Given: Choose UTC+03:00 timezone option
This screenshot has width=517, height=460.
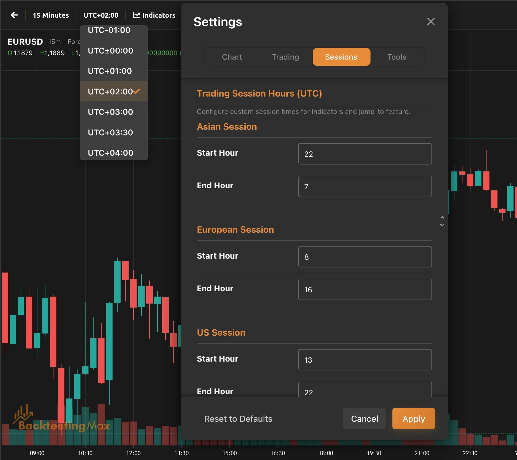Looking at the screenshot, I should click(x=114, y=112).
